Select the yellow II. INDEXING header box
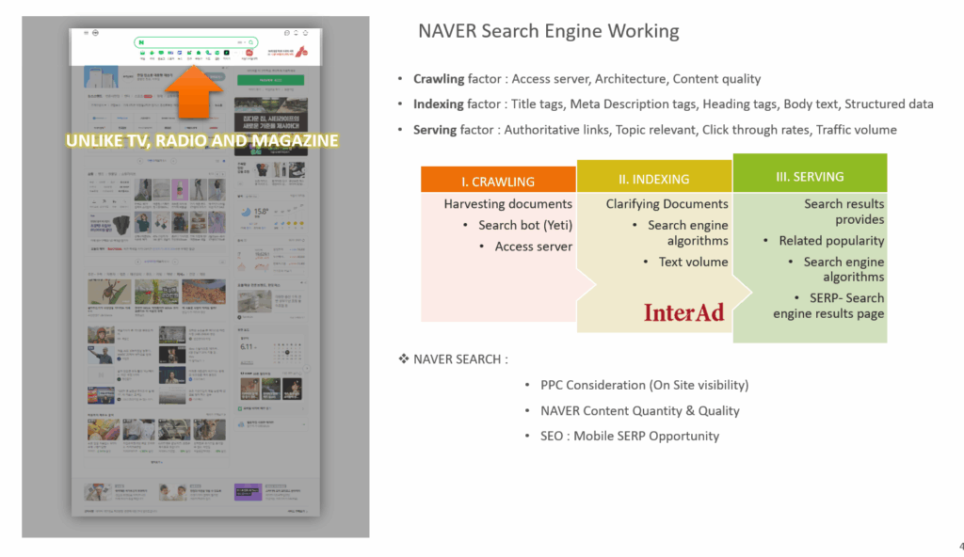964x557 pixels. [x=654, y=178]
